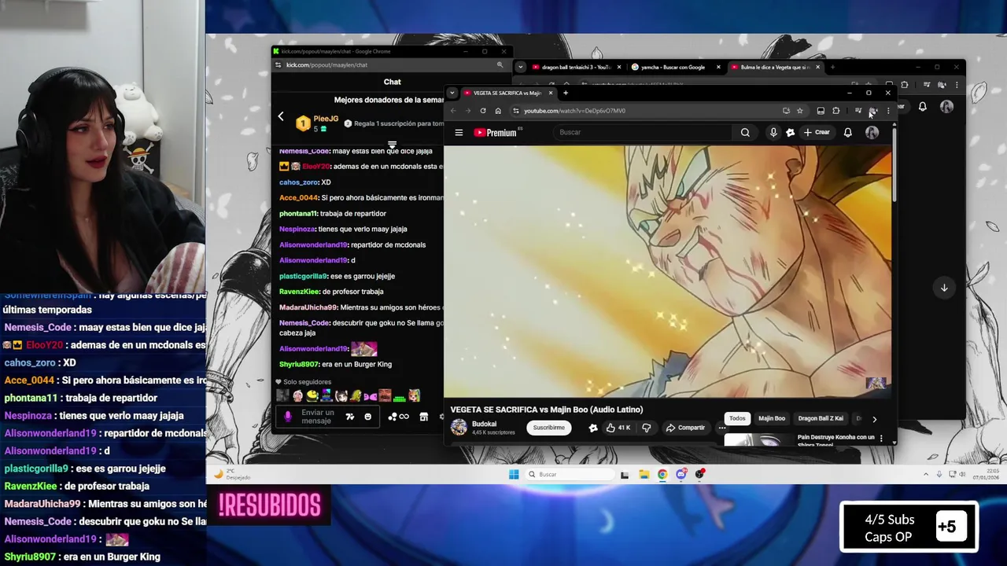Reload the front YouTube page
1007x566 pixels.
point(483,111)
